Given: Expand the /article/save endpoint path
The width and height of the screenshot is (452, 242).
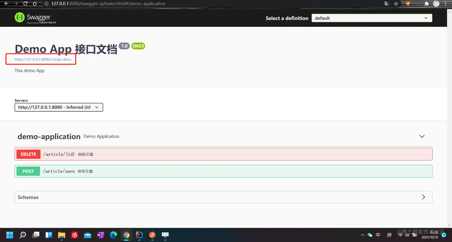Looking at the screenshot, I should click(59, 171).
